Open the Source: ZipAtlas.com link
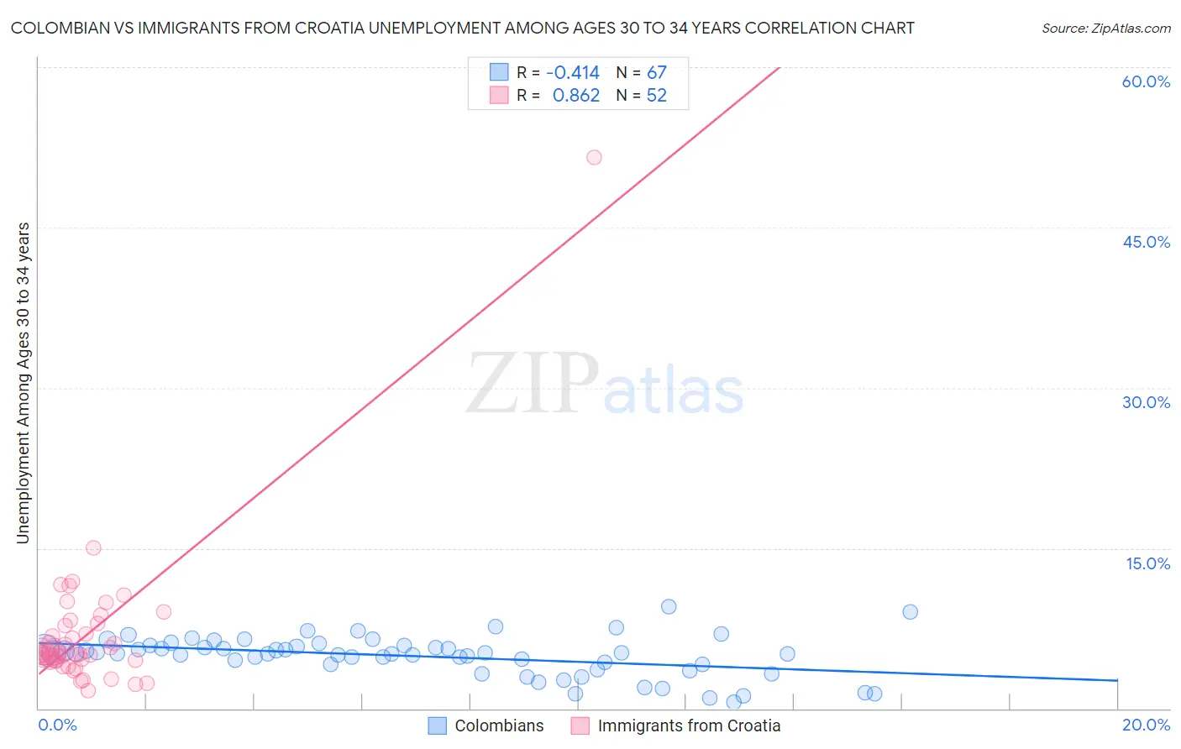Screen dimensions: 1181x749 click(1105, 28)
